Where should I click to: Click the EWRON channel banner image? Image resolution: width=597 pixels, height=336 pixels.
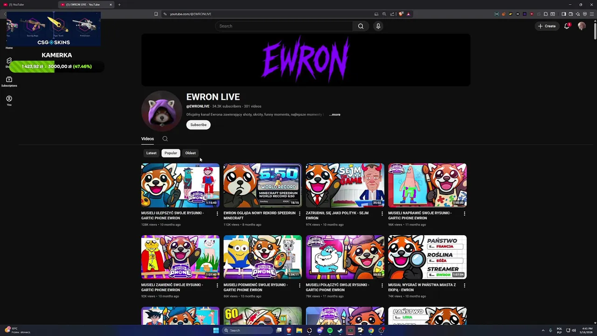[x=306, y=60]
